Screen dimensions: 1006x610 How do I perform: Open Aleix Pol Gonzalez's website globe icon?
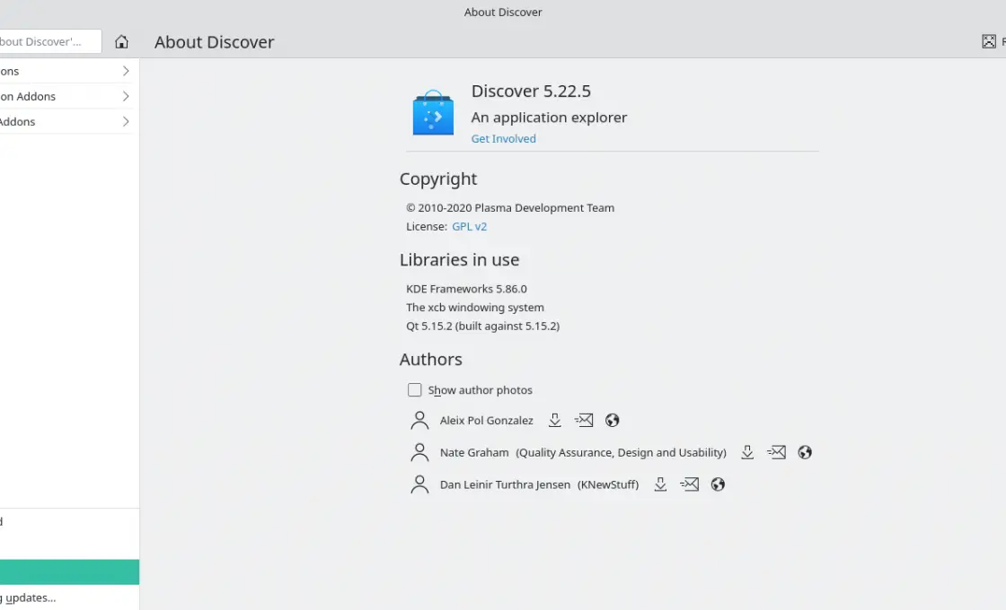click(x=612, y=421)
